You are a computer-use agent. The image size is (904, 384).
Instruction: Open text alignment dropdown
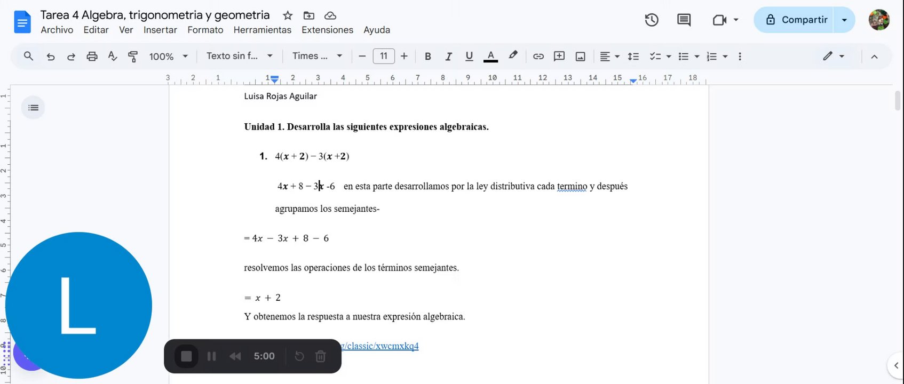tap(609, 57)
